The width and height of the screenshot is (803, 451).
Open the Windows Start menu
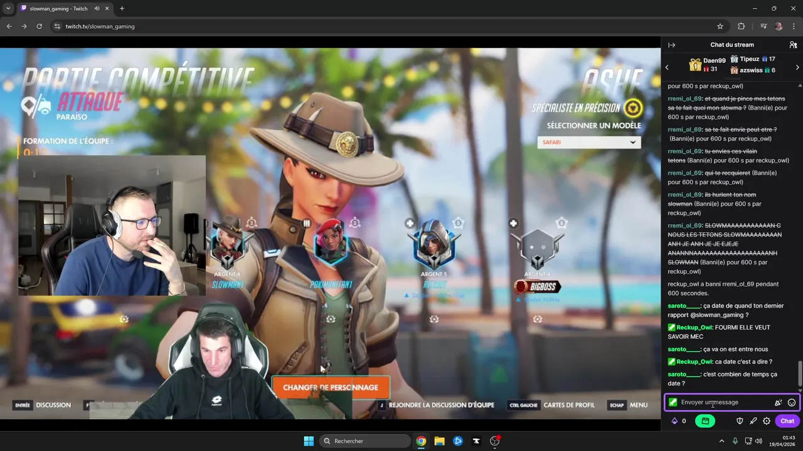[309, 441]
